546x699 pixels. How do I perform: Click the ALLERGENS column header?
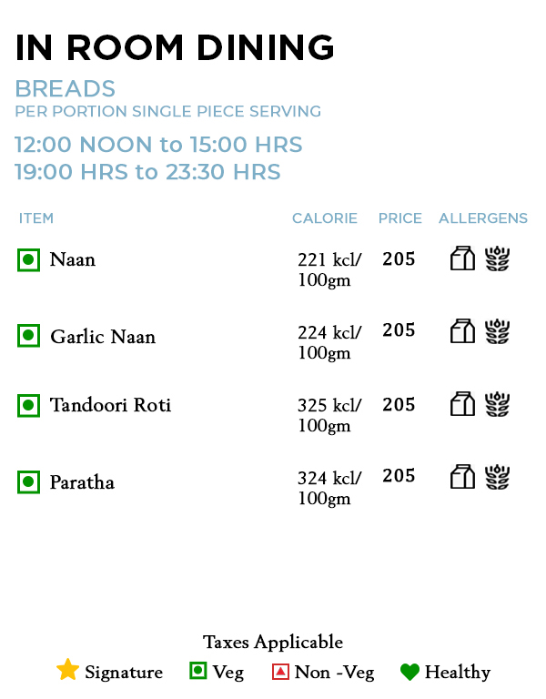[x=483, y=218]
